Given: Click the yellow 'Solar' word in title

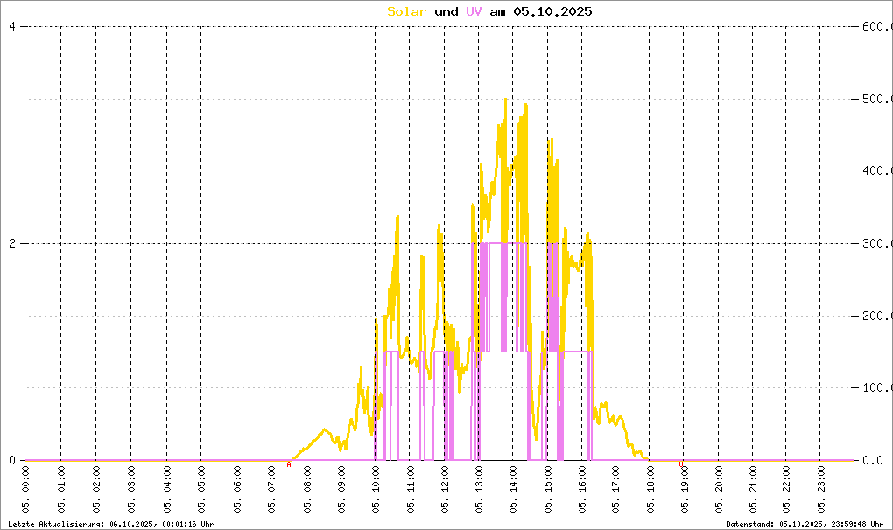Looking at the screenshot, I should tap(406, 11).
